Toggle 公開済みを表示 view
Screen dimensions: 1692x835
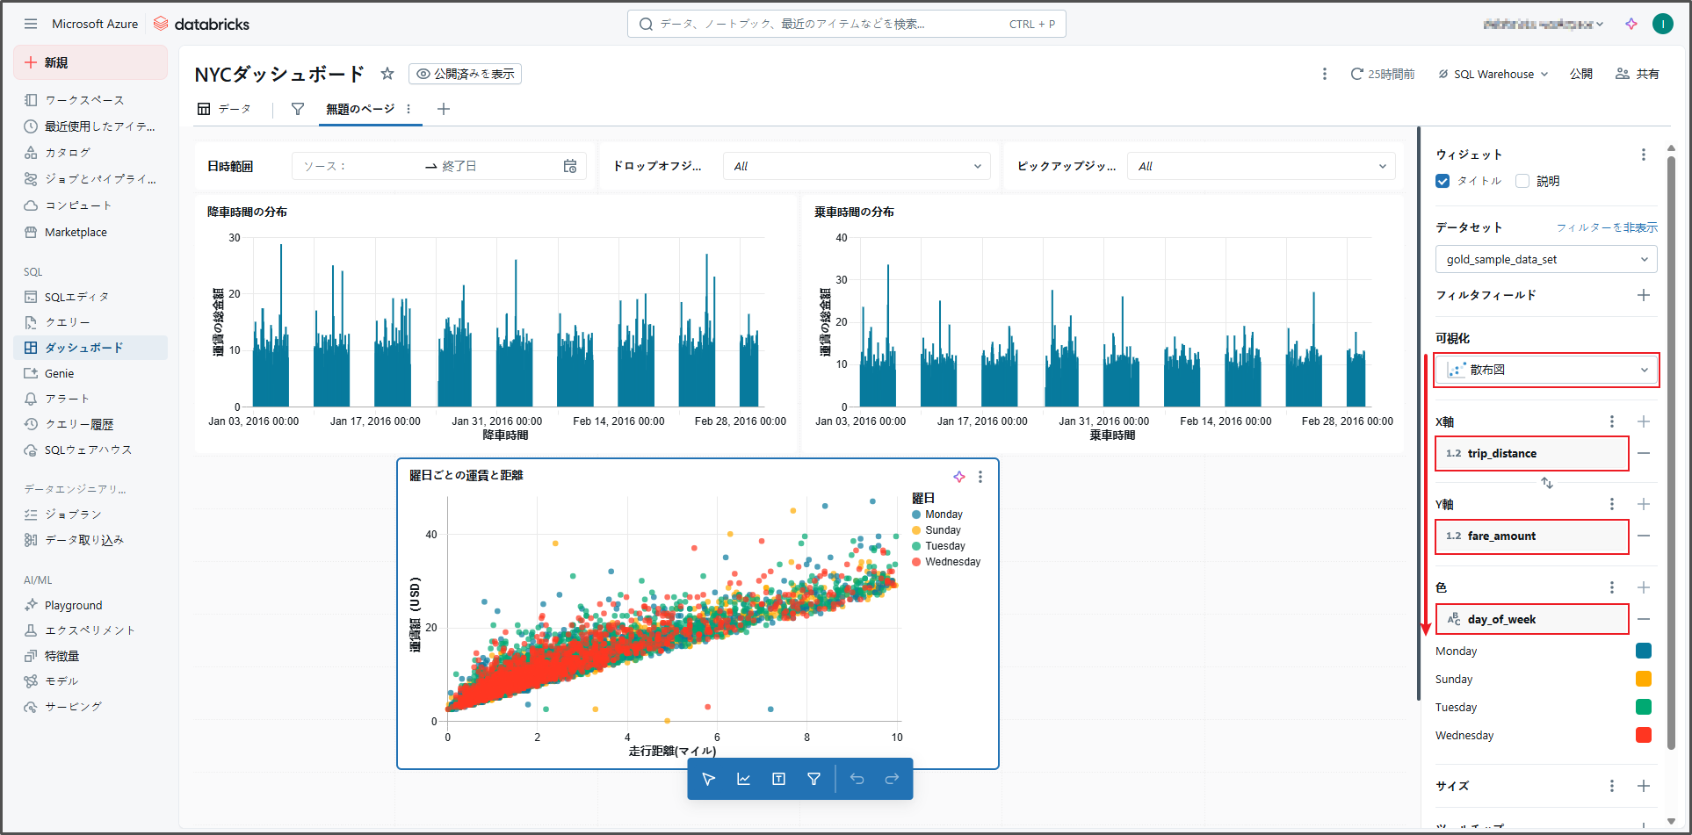pyautogui.click(x=465, y=74)
